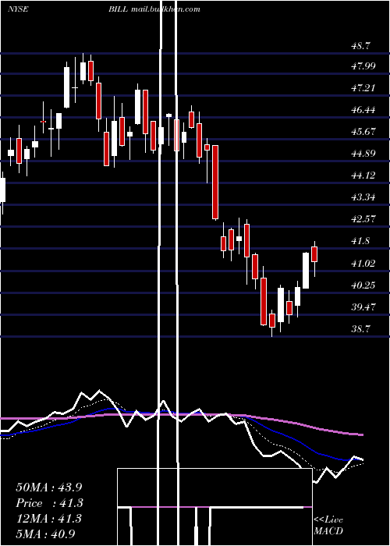Click the 41.02 price axis label
The height and width of the screenshot is (546, 390).
[x=363, y=264]
